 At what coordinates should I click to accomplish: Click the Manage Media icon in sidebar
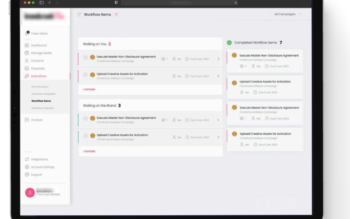[x=27, y=53]
